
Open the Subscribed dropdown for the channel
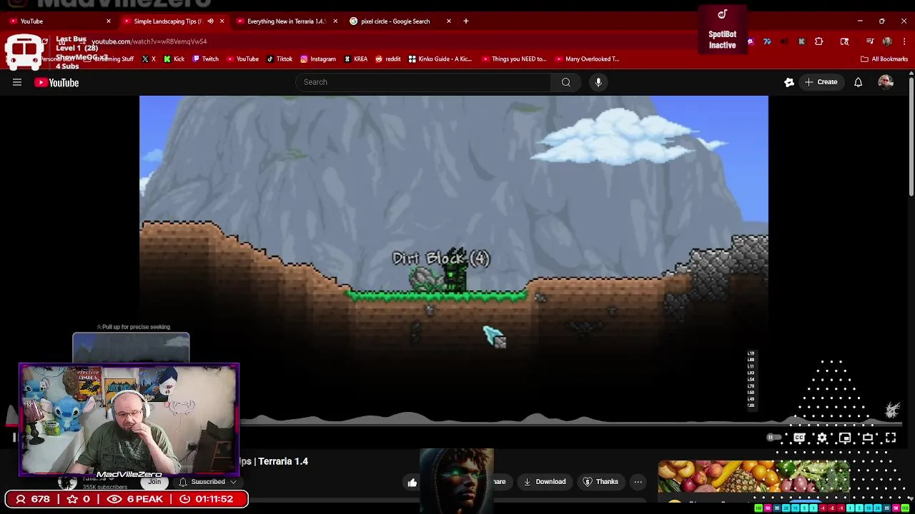pos(207,482)
